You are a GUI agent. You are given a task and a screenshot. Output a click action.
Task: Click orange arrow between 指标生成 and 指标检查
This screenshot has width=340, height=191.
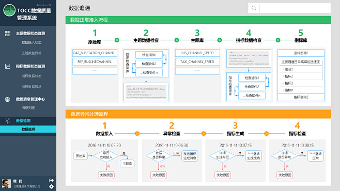(267, 133)
